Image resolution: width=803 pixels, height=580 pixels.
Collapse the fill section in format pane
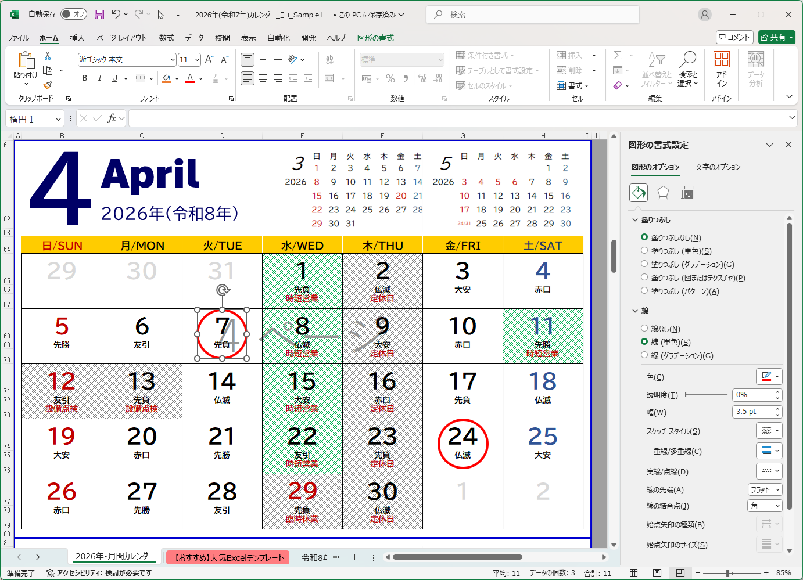coord(635,220)
